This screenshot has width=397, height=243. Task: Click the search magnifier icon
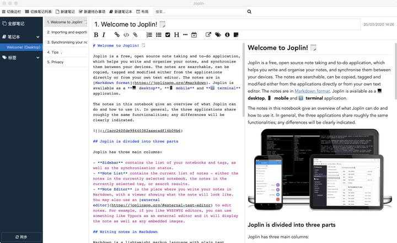coord(249,12)
